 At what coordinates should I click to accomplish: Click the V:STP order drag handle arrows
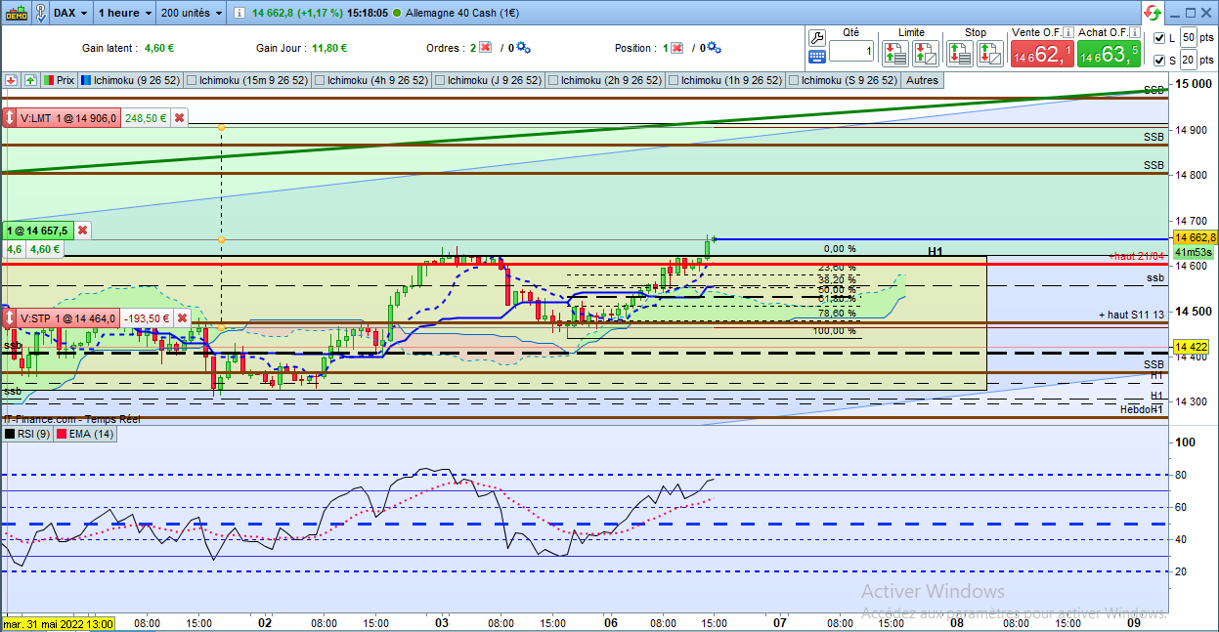tap(11, 318)
